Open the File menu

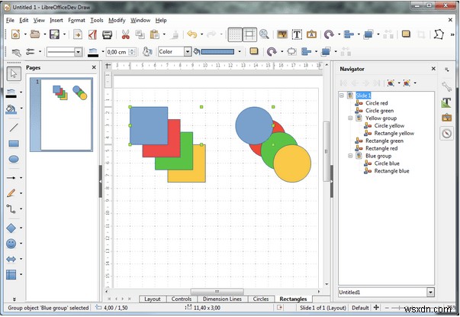click(x=10, y=21)
